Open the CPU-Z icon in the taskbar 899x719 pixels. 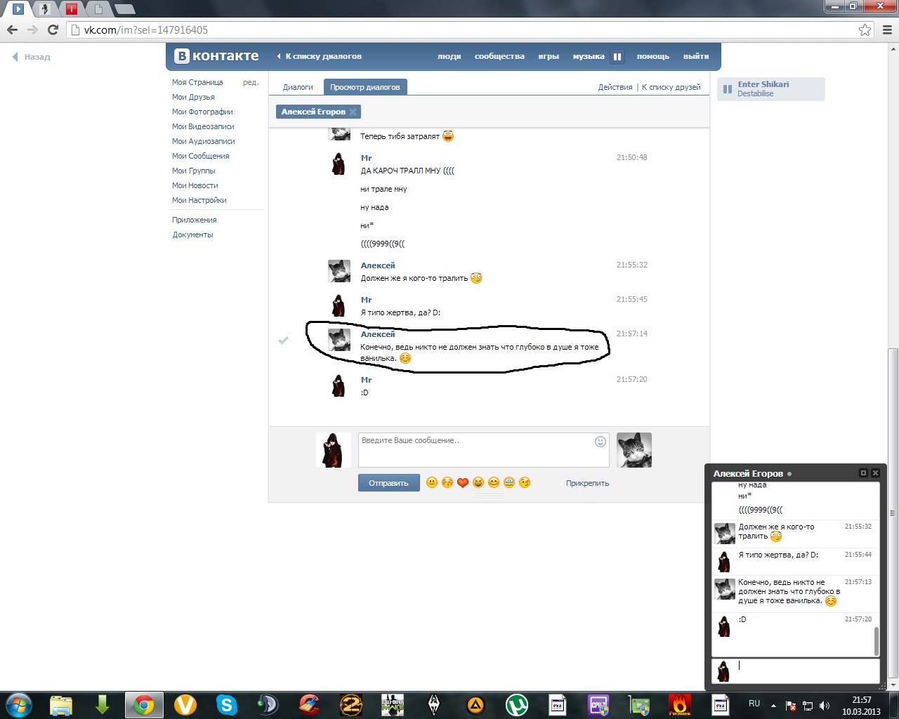[x=599, y=704]
